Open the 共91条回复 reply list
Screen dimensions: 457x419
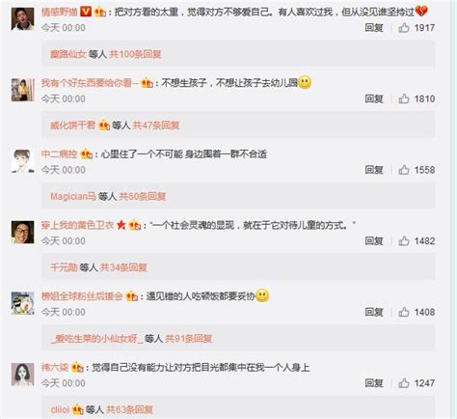[x=188, y=339]
